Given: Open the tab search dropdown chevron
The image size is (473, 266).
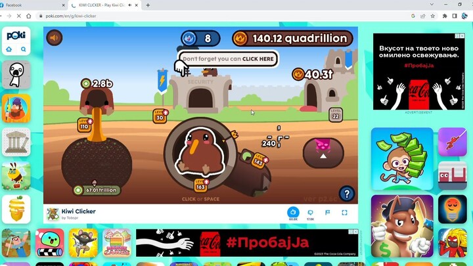Looking at the screenshot, I should (432, 5).
